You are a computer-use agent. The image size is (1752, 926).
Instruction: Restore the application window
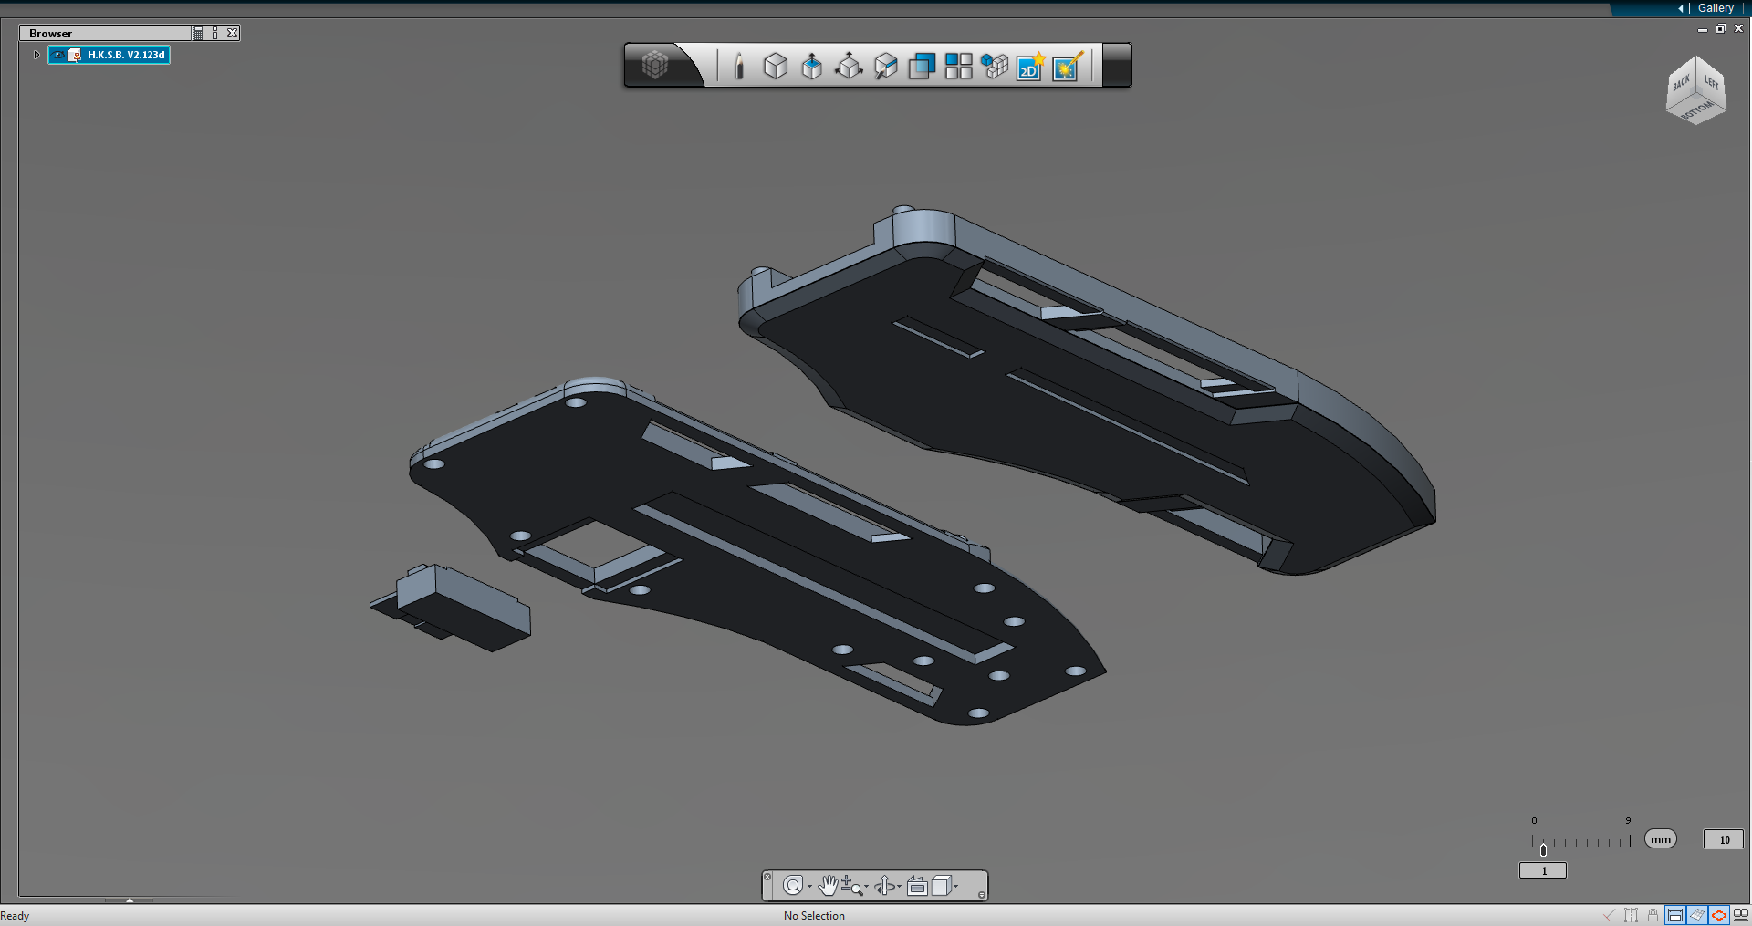pyautogui.click(x=1721, y=29)
